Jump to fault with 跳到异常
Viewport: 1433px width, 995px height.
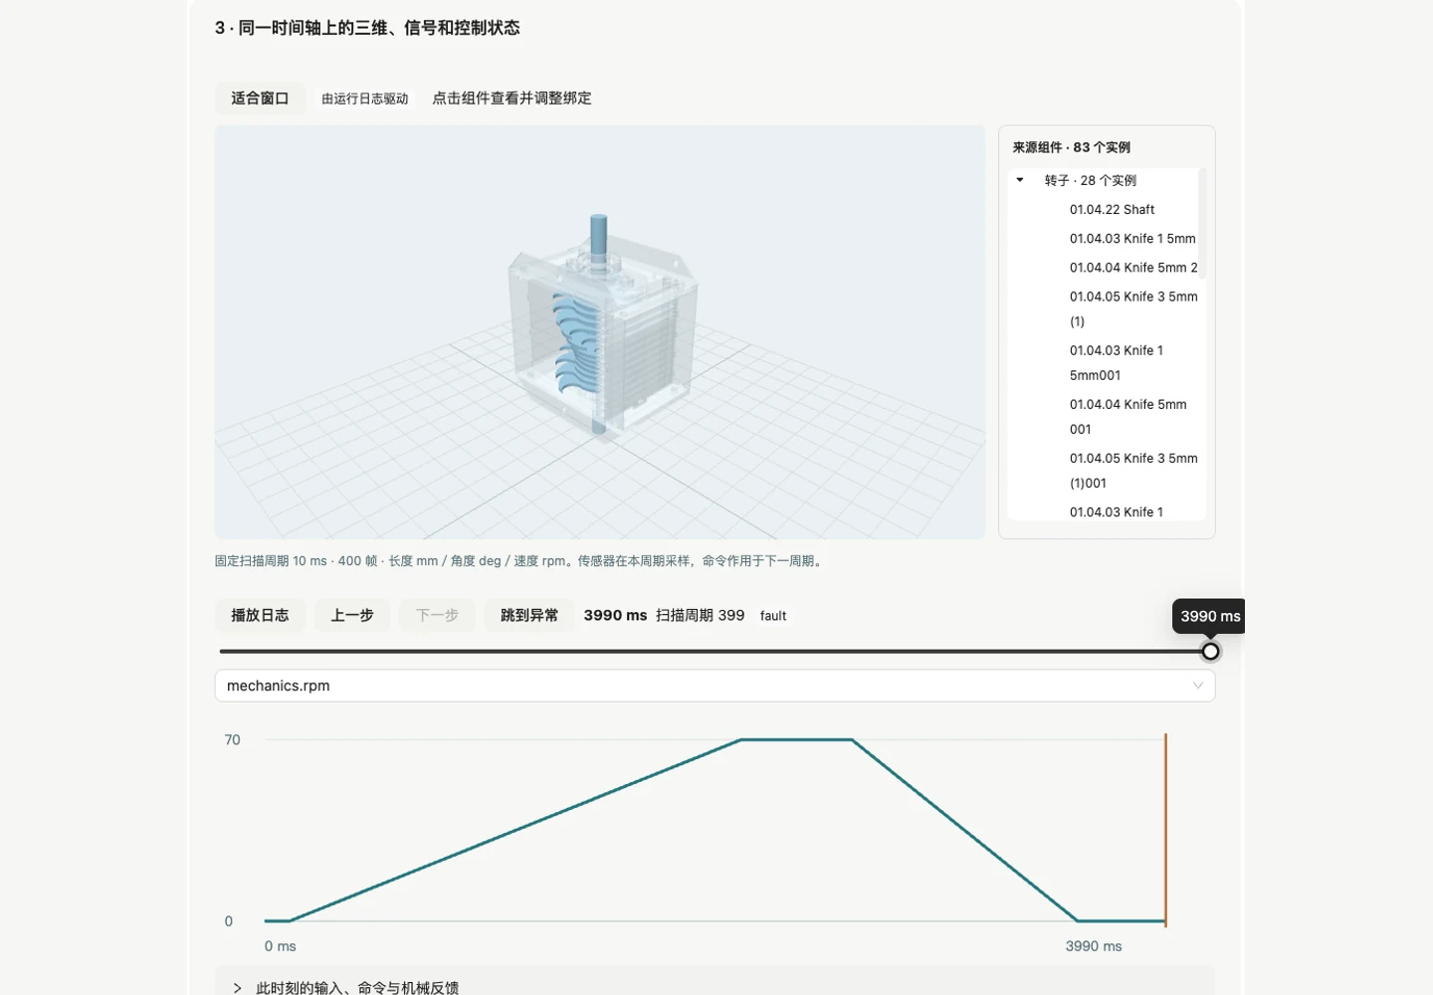[x=529, y=616]
